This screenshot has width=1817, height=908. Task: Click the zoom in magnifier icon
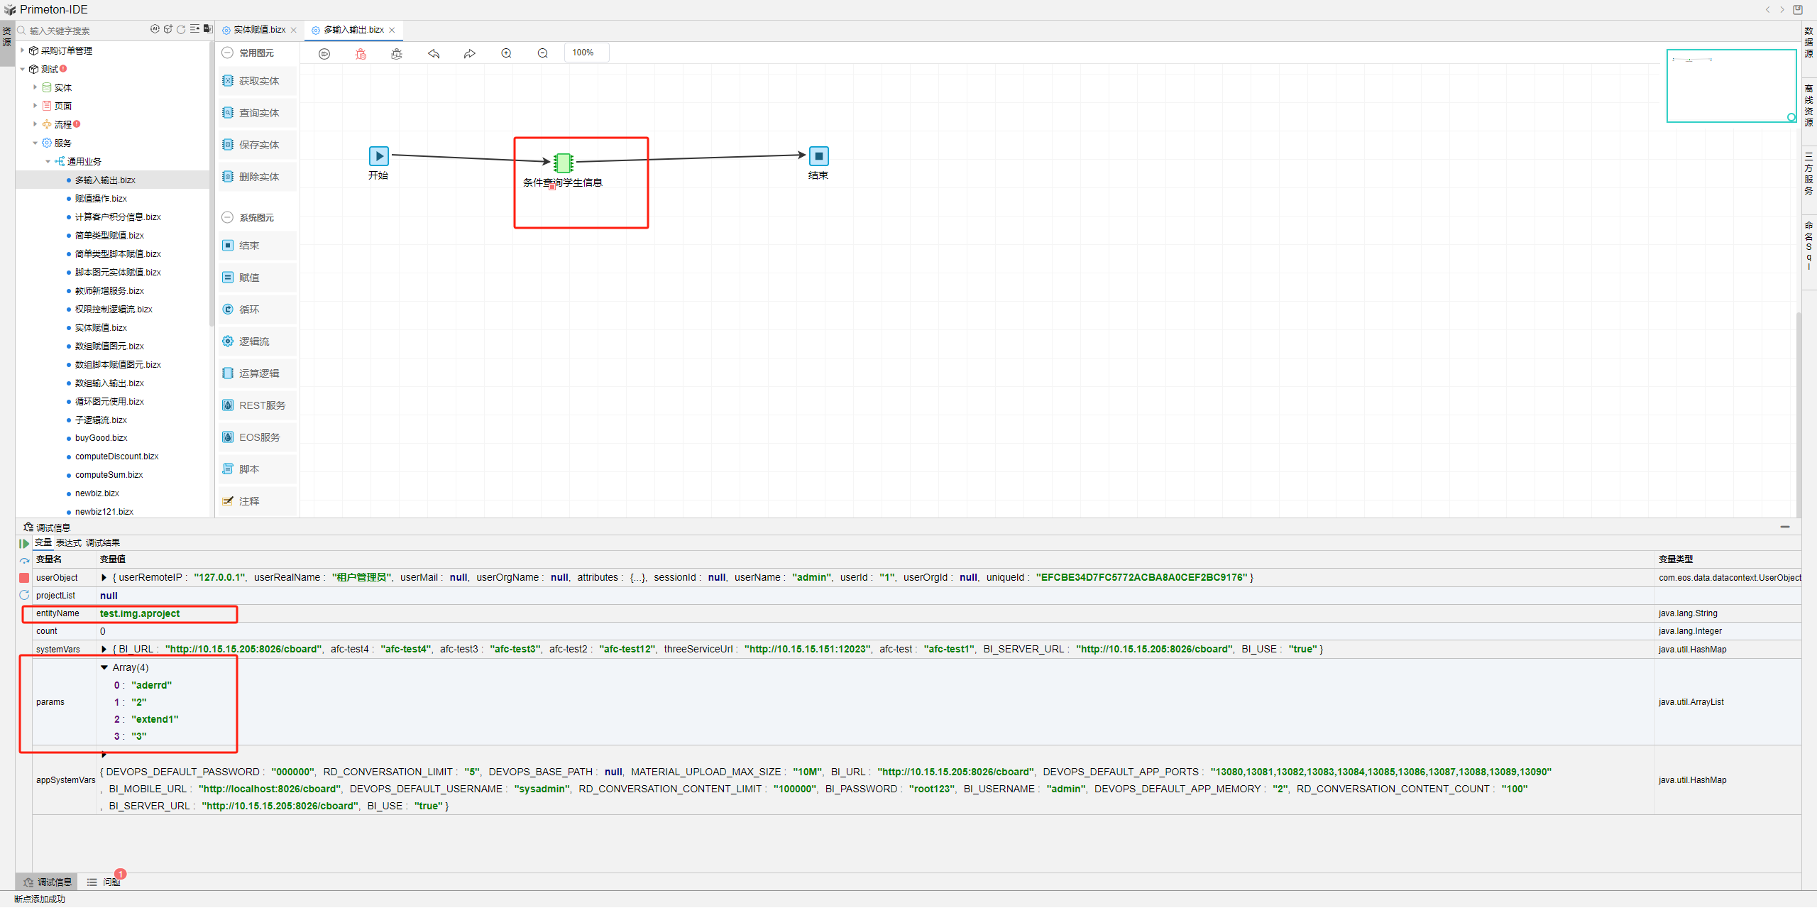click(x=506, y=53)
